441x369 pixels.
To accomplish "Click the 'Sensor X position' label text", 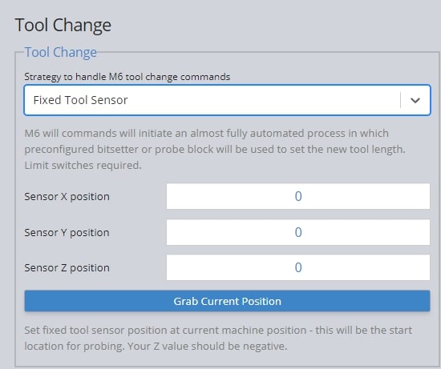I will coord(67,197).
